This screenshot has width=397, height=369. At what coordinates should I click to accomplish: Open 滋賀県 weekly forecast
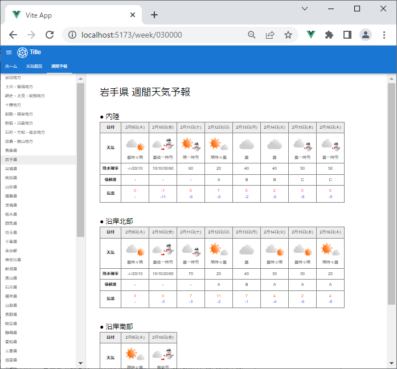pyautogui.click(x=38, y=360)
